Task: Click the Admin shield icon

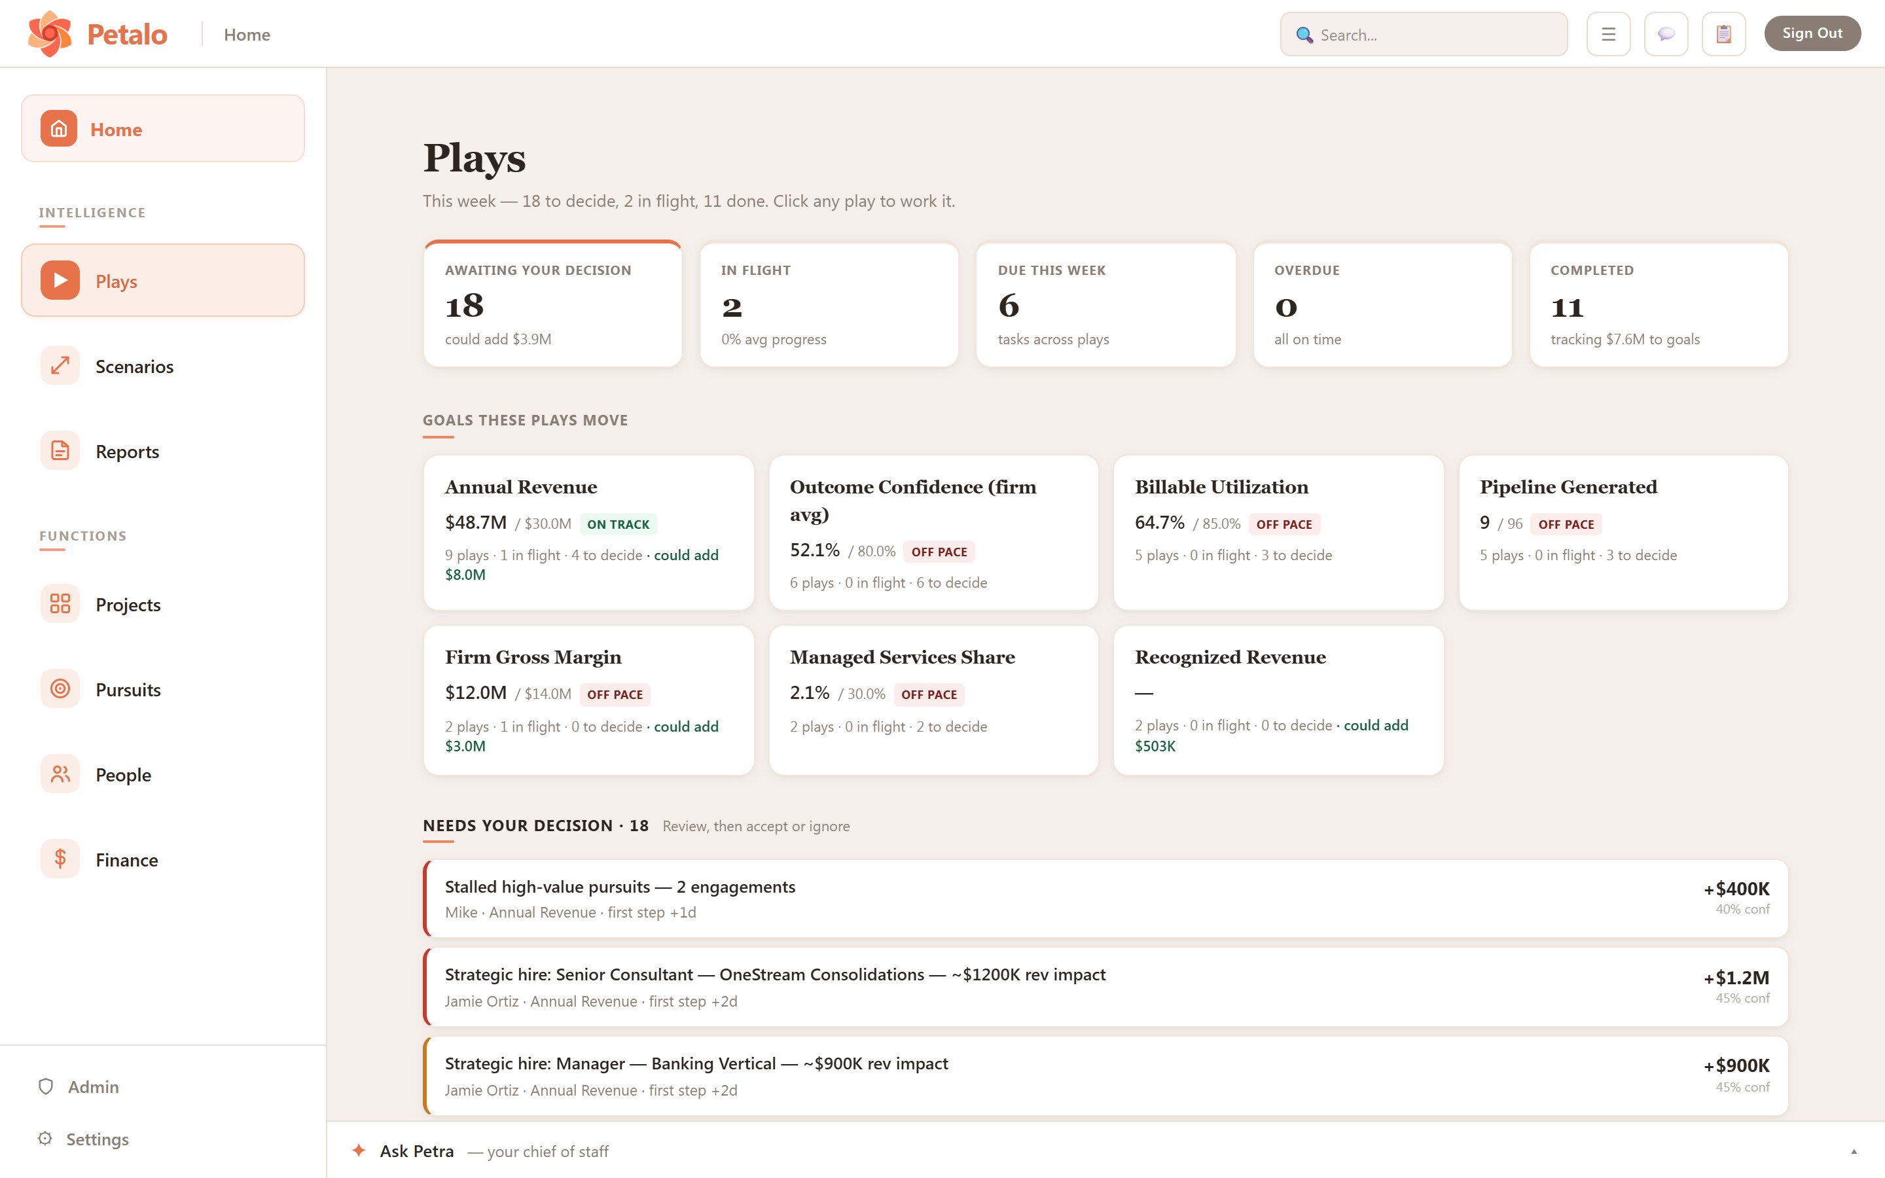Action: pyautogui.click(x=46, y=1086)
